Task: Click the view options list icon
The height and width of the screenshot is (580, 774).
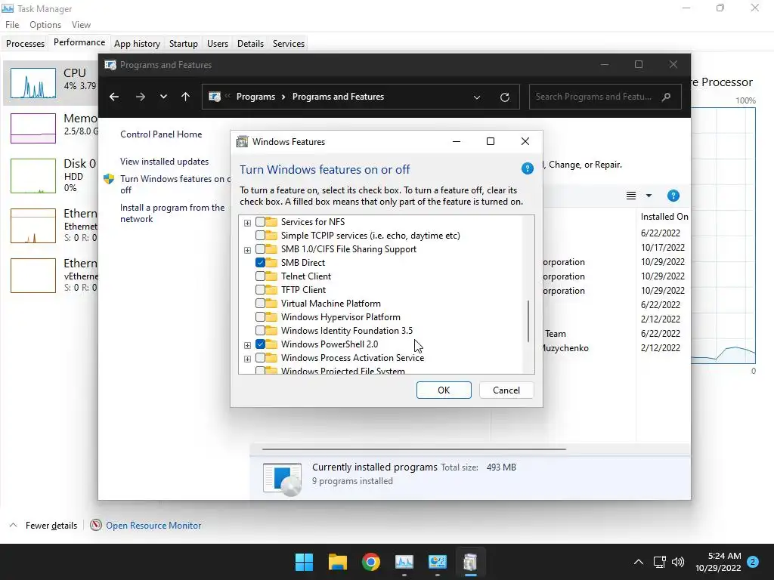Action: tap(631, 196)
